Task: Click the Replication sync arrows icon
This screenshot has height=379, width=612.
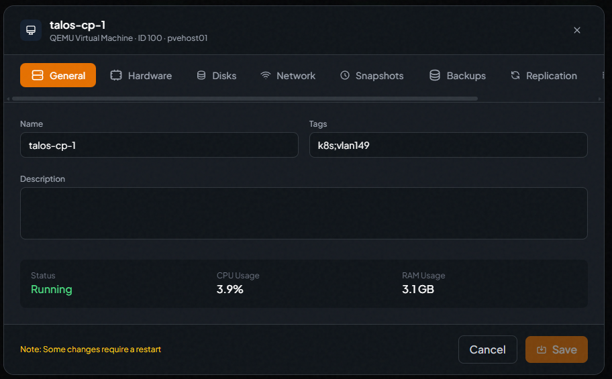Action: pos(515,76)
